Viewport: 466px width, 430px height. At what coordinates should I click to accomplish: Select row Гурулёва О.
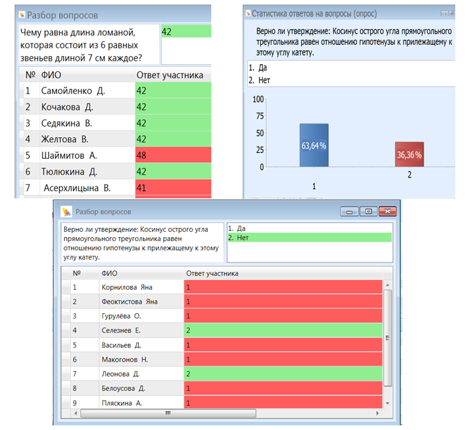[222, 316]
